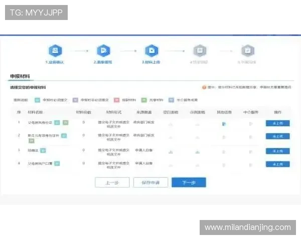Click the 材料份数 column header
301x240 pixels.
[84, 112]
